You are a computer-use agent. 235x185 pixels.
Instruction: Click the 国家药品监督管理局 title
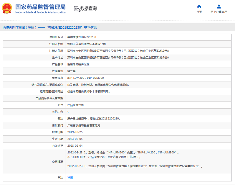40,7
